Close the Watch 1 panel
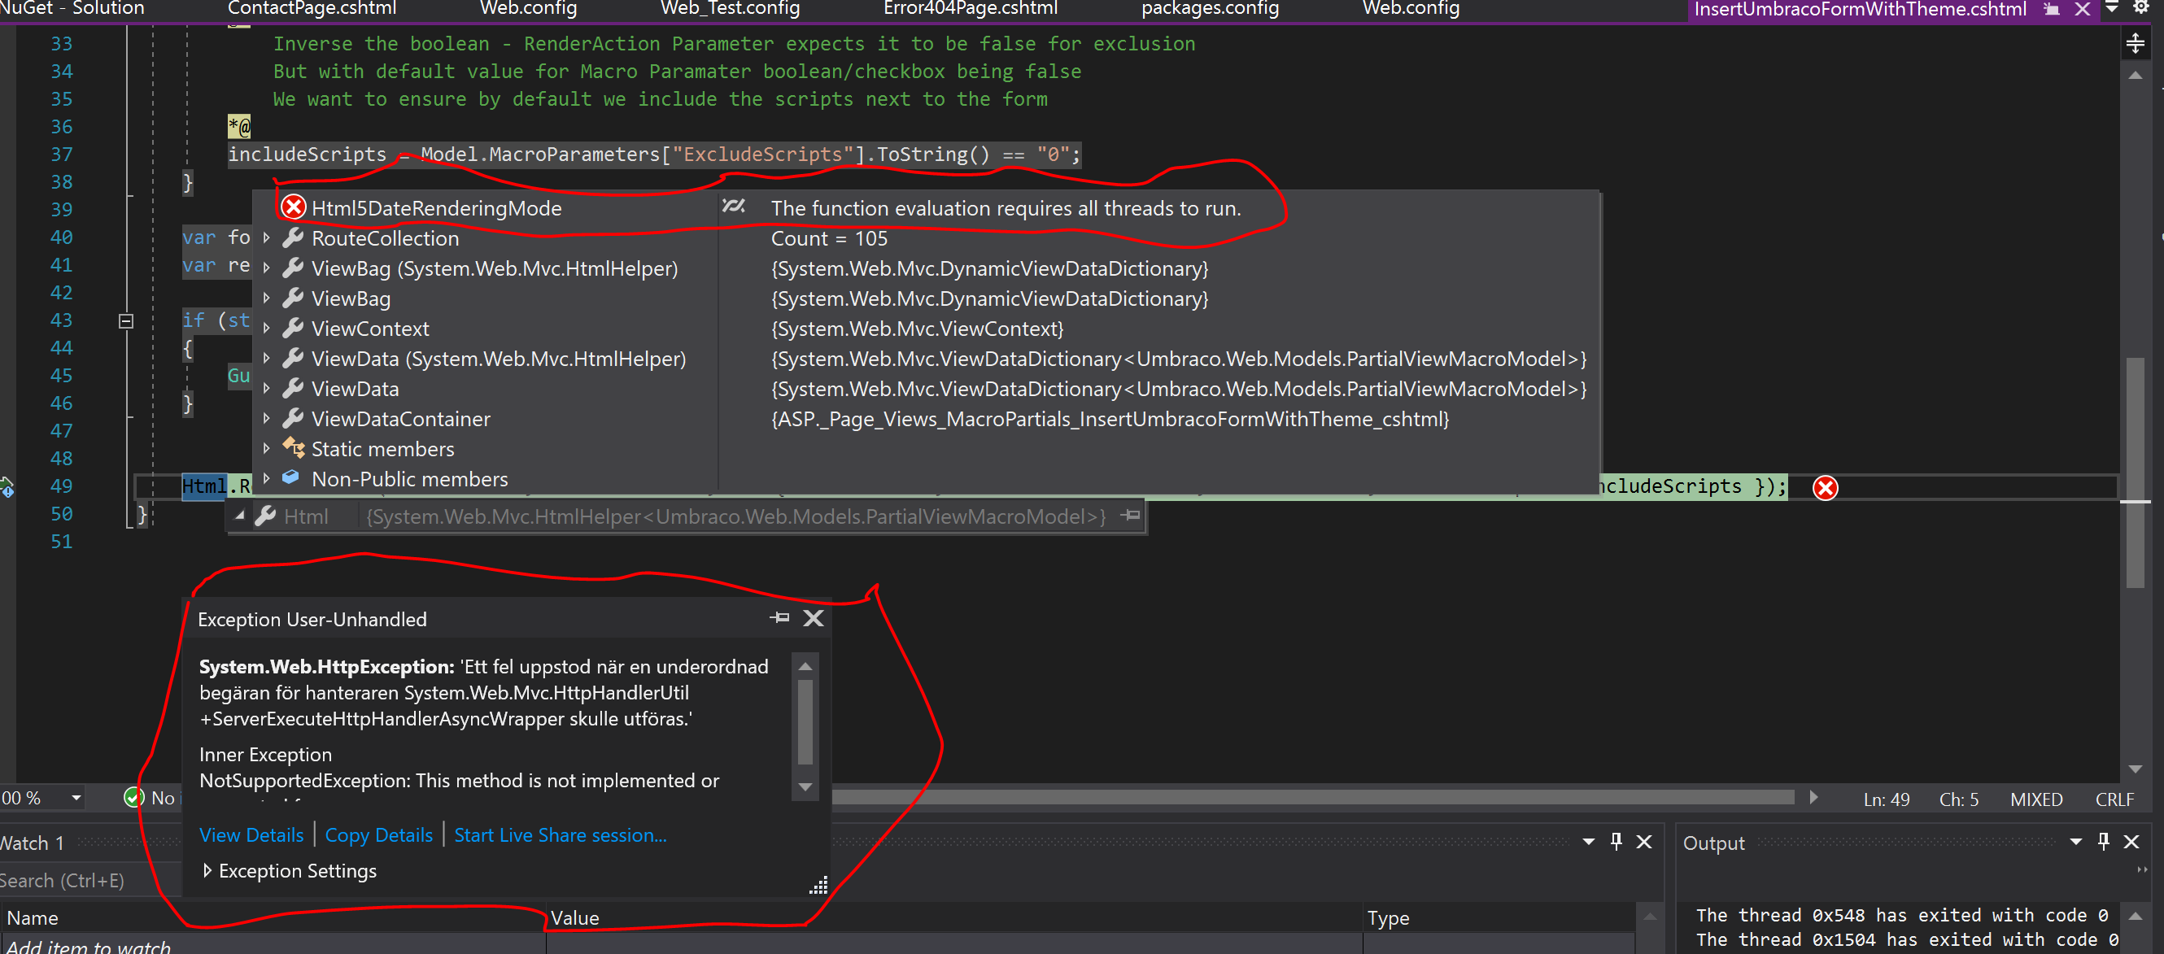Screen dimensions: 2164x954 coord(1644,842)
